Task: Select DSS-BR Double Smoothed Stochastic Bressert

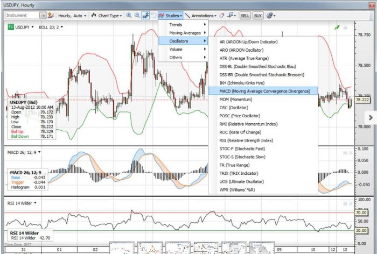Action: click(263, 75)
